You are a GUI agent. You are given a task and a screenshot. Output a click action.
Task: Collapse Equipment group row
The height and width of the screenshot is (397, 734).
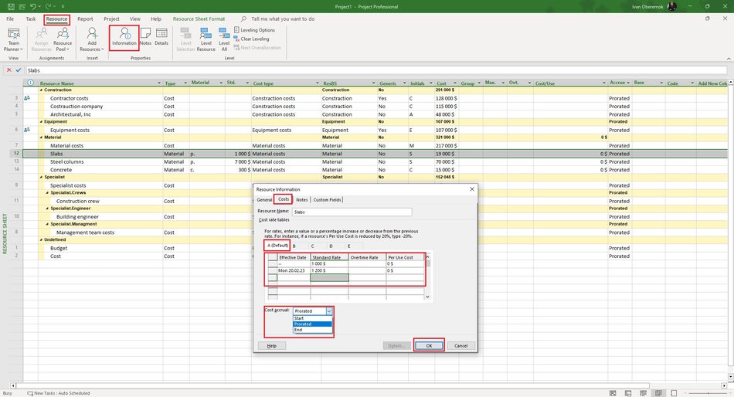[x=41, y=122]
